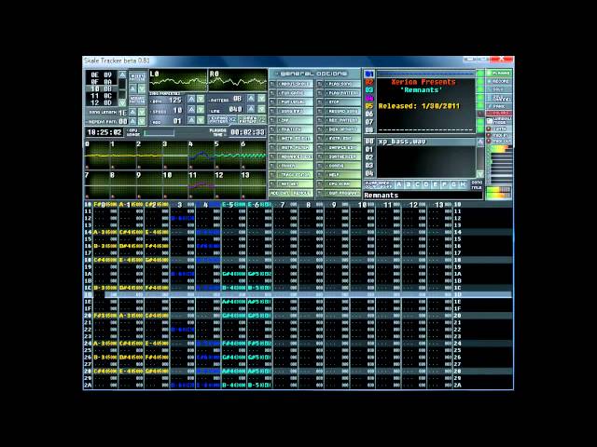
Task: Decrease Line count with down arrow
Action: pos(261,109)
